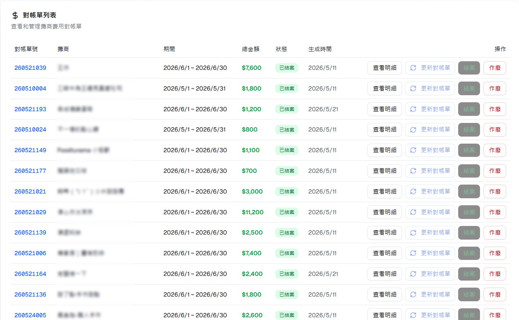Void (作廢) statement 260510024
519x320 pixels.
point(495,130)
